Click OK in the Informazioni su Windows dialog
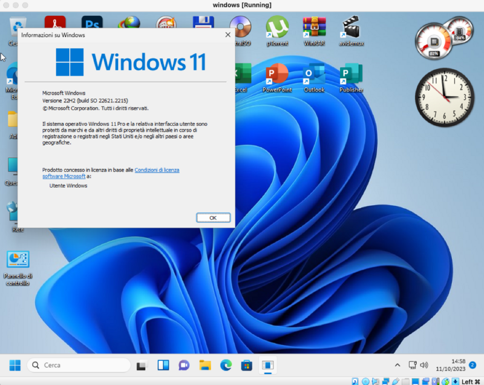The image size is (484, 385). click(x=214, y=218)
